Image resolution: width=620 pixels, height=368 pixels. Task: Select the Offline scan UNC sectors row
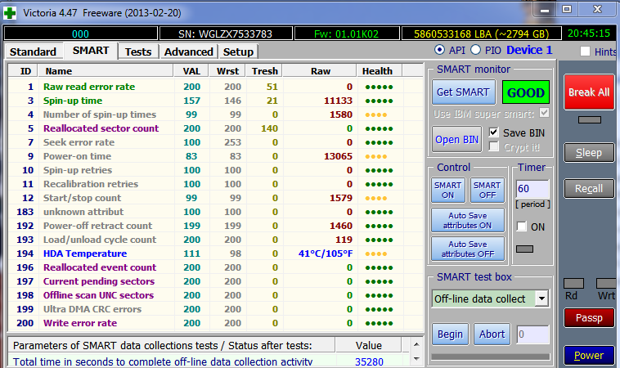215,295
